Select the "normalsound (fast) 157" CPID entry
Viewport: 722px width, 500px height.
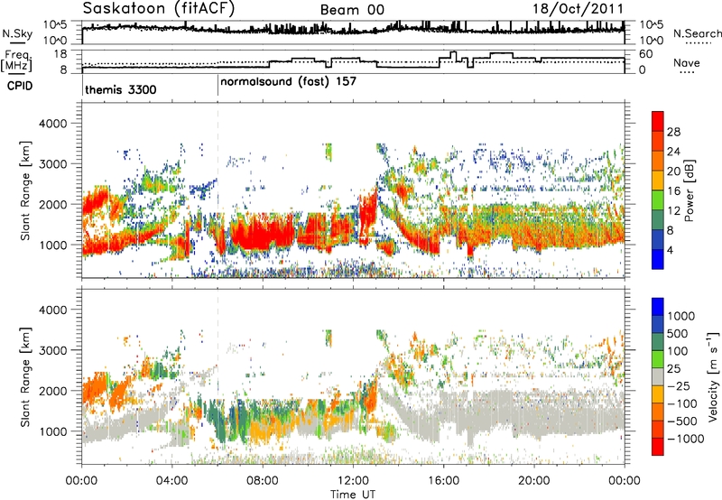[x=288, y=82]
